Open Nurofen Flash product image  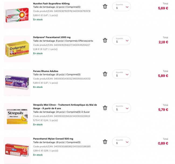coord(17,15)
